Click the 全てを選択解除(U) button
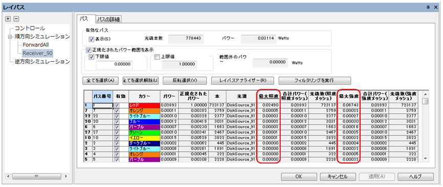Viewport: 443px width, 187px height. (140, 81)
